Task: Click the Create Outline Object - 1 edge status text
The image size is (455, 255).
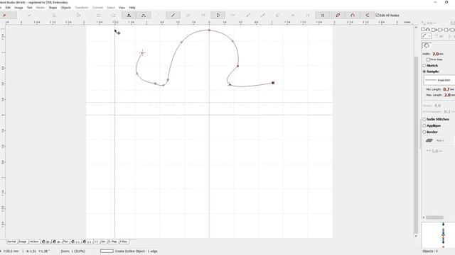Action: pos(136,251)
